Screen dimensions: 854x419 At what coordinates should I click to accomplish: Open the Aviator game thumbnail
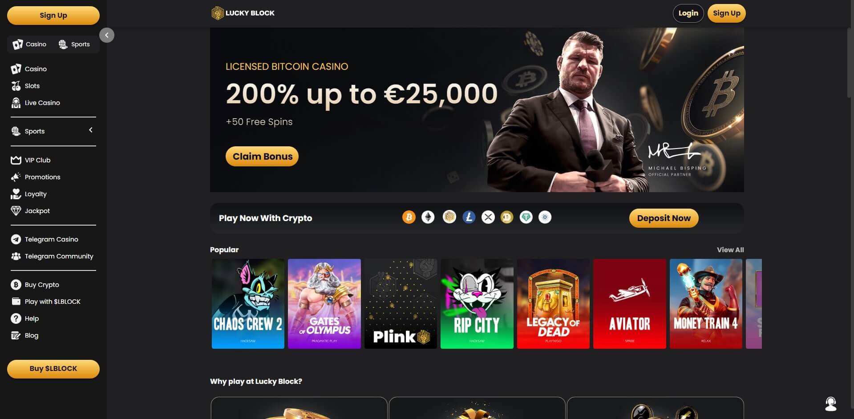(x=629, y=304)
